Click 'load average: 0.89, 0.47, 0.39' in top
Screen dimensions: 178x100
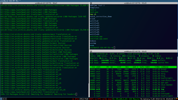click(143, 54)
